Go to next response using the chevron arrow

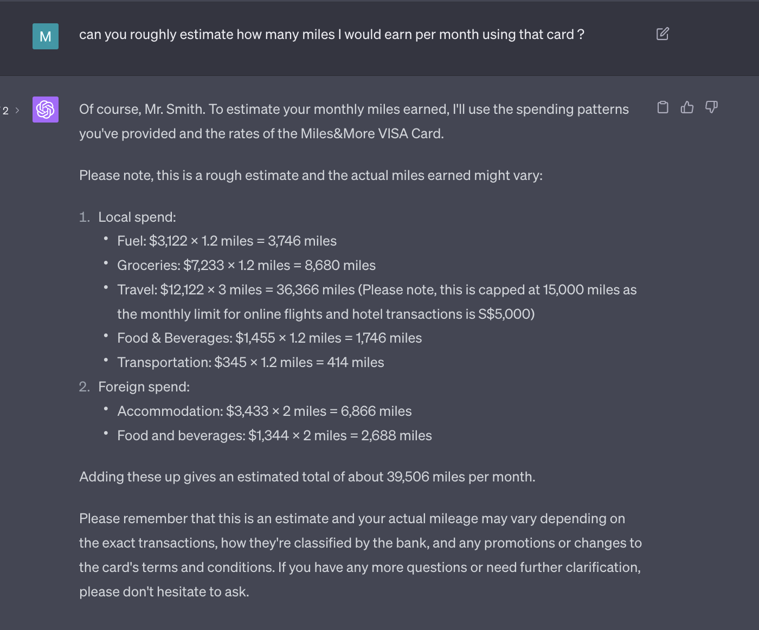click(17, 111)
